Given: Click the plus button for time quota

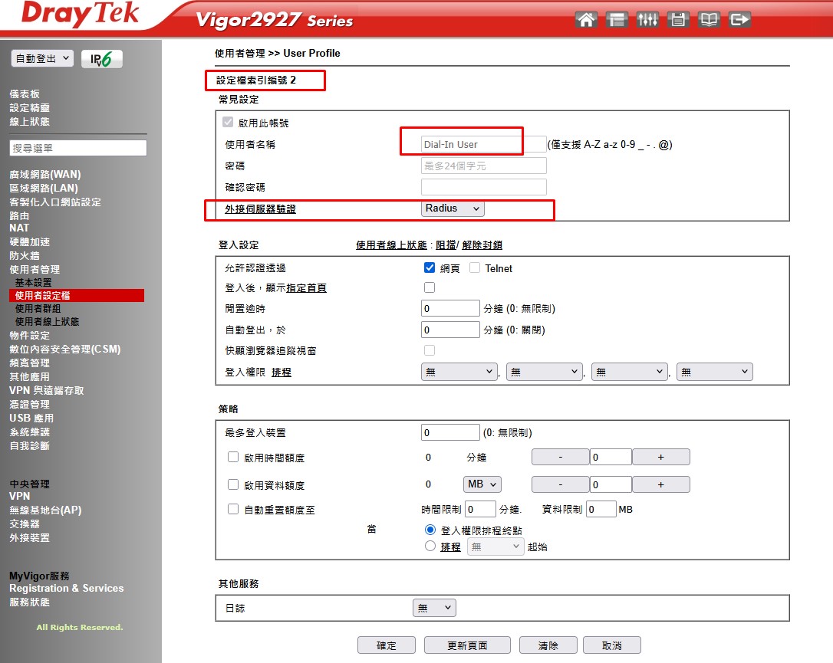Looking at the screenshot, I should click(660, 457).
